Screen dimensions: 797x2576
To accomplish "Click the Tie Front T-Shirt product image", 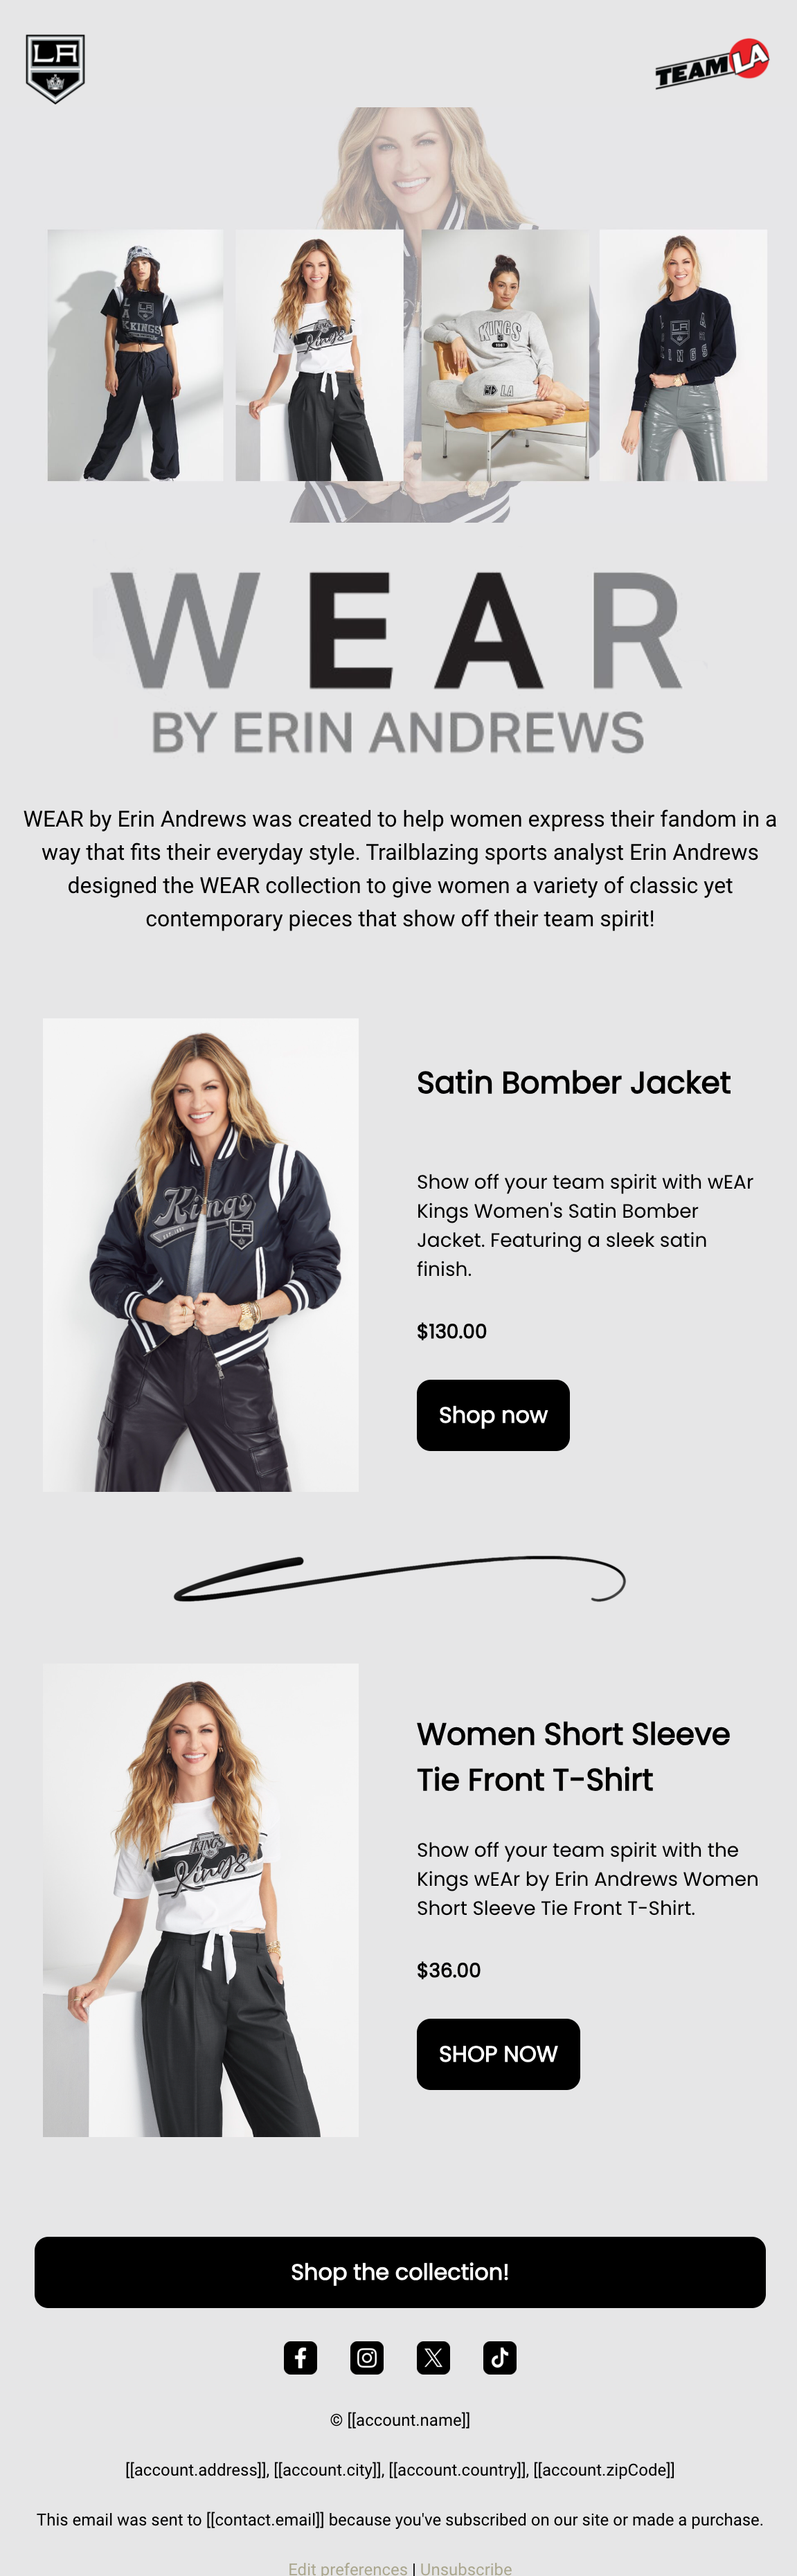I will (200, 1900).
